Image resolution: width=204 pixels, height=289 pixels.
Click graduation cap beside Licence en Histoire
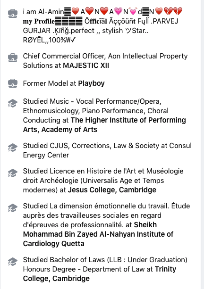[13, 173]
